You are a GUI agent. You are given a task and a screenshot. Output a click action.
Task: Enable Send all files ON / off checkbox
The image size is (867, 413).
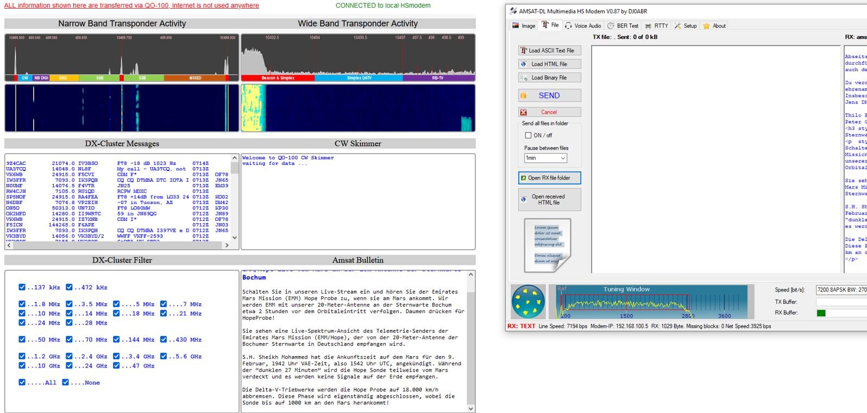click(x=528, y=135)
